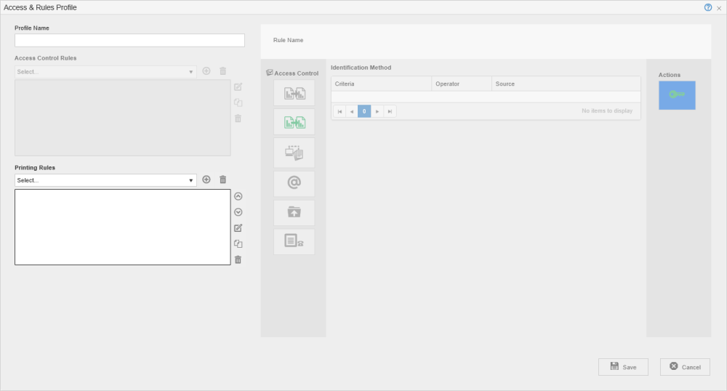Delete selected access control rule beside dropdown

coord(222,71)
